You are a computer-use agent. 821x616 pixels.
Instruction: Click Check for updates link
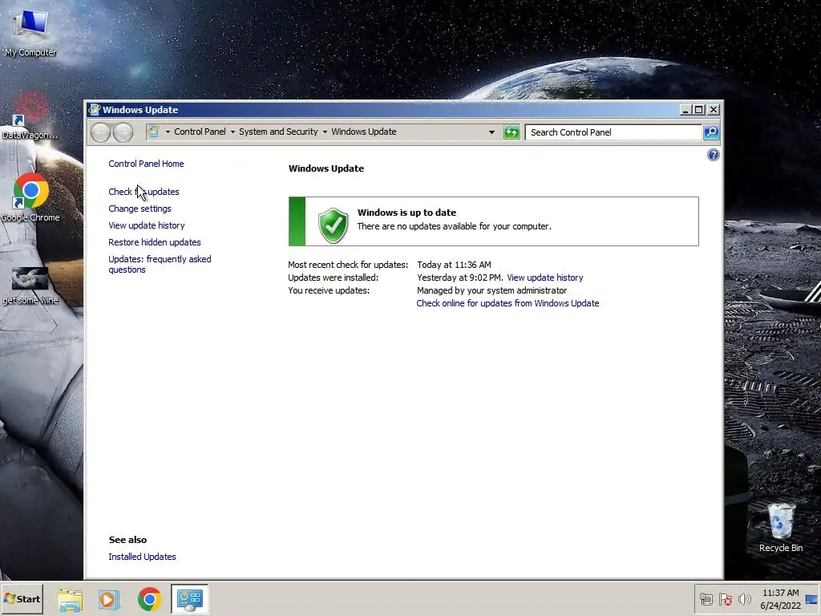point(144,192)
